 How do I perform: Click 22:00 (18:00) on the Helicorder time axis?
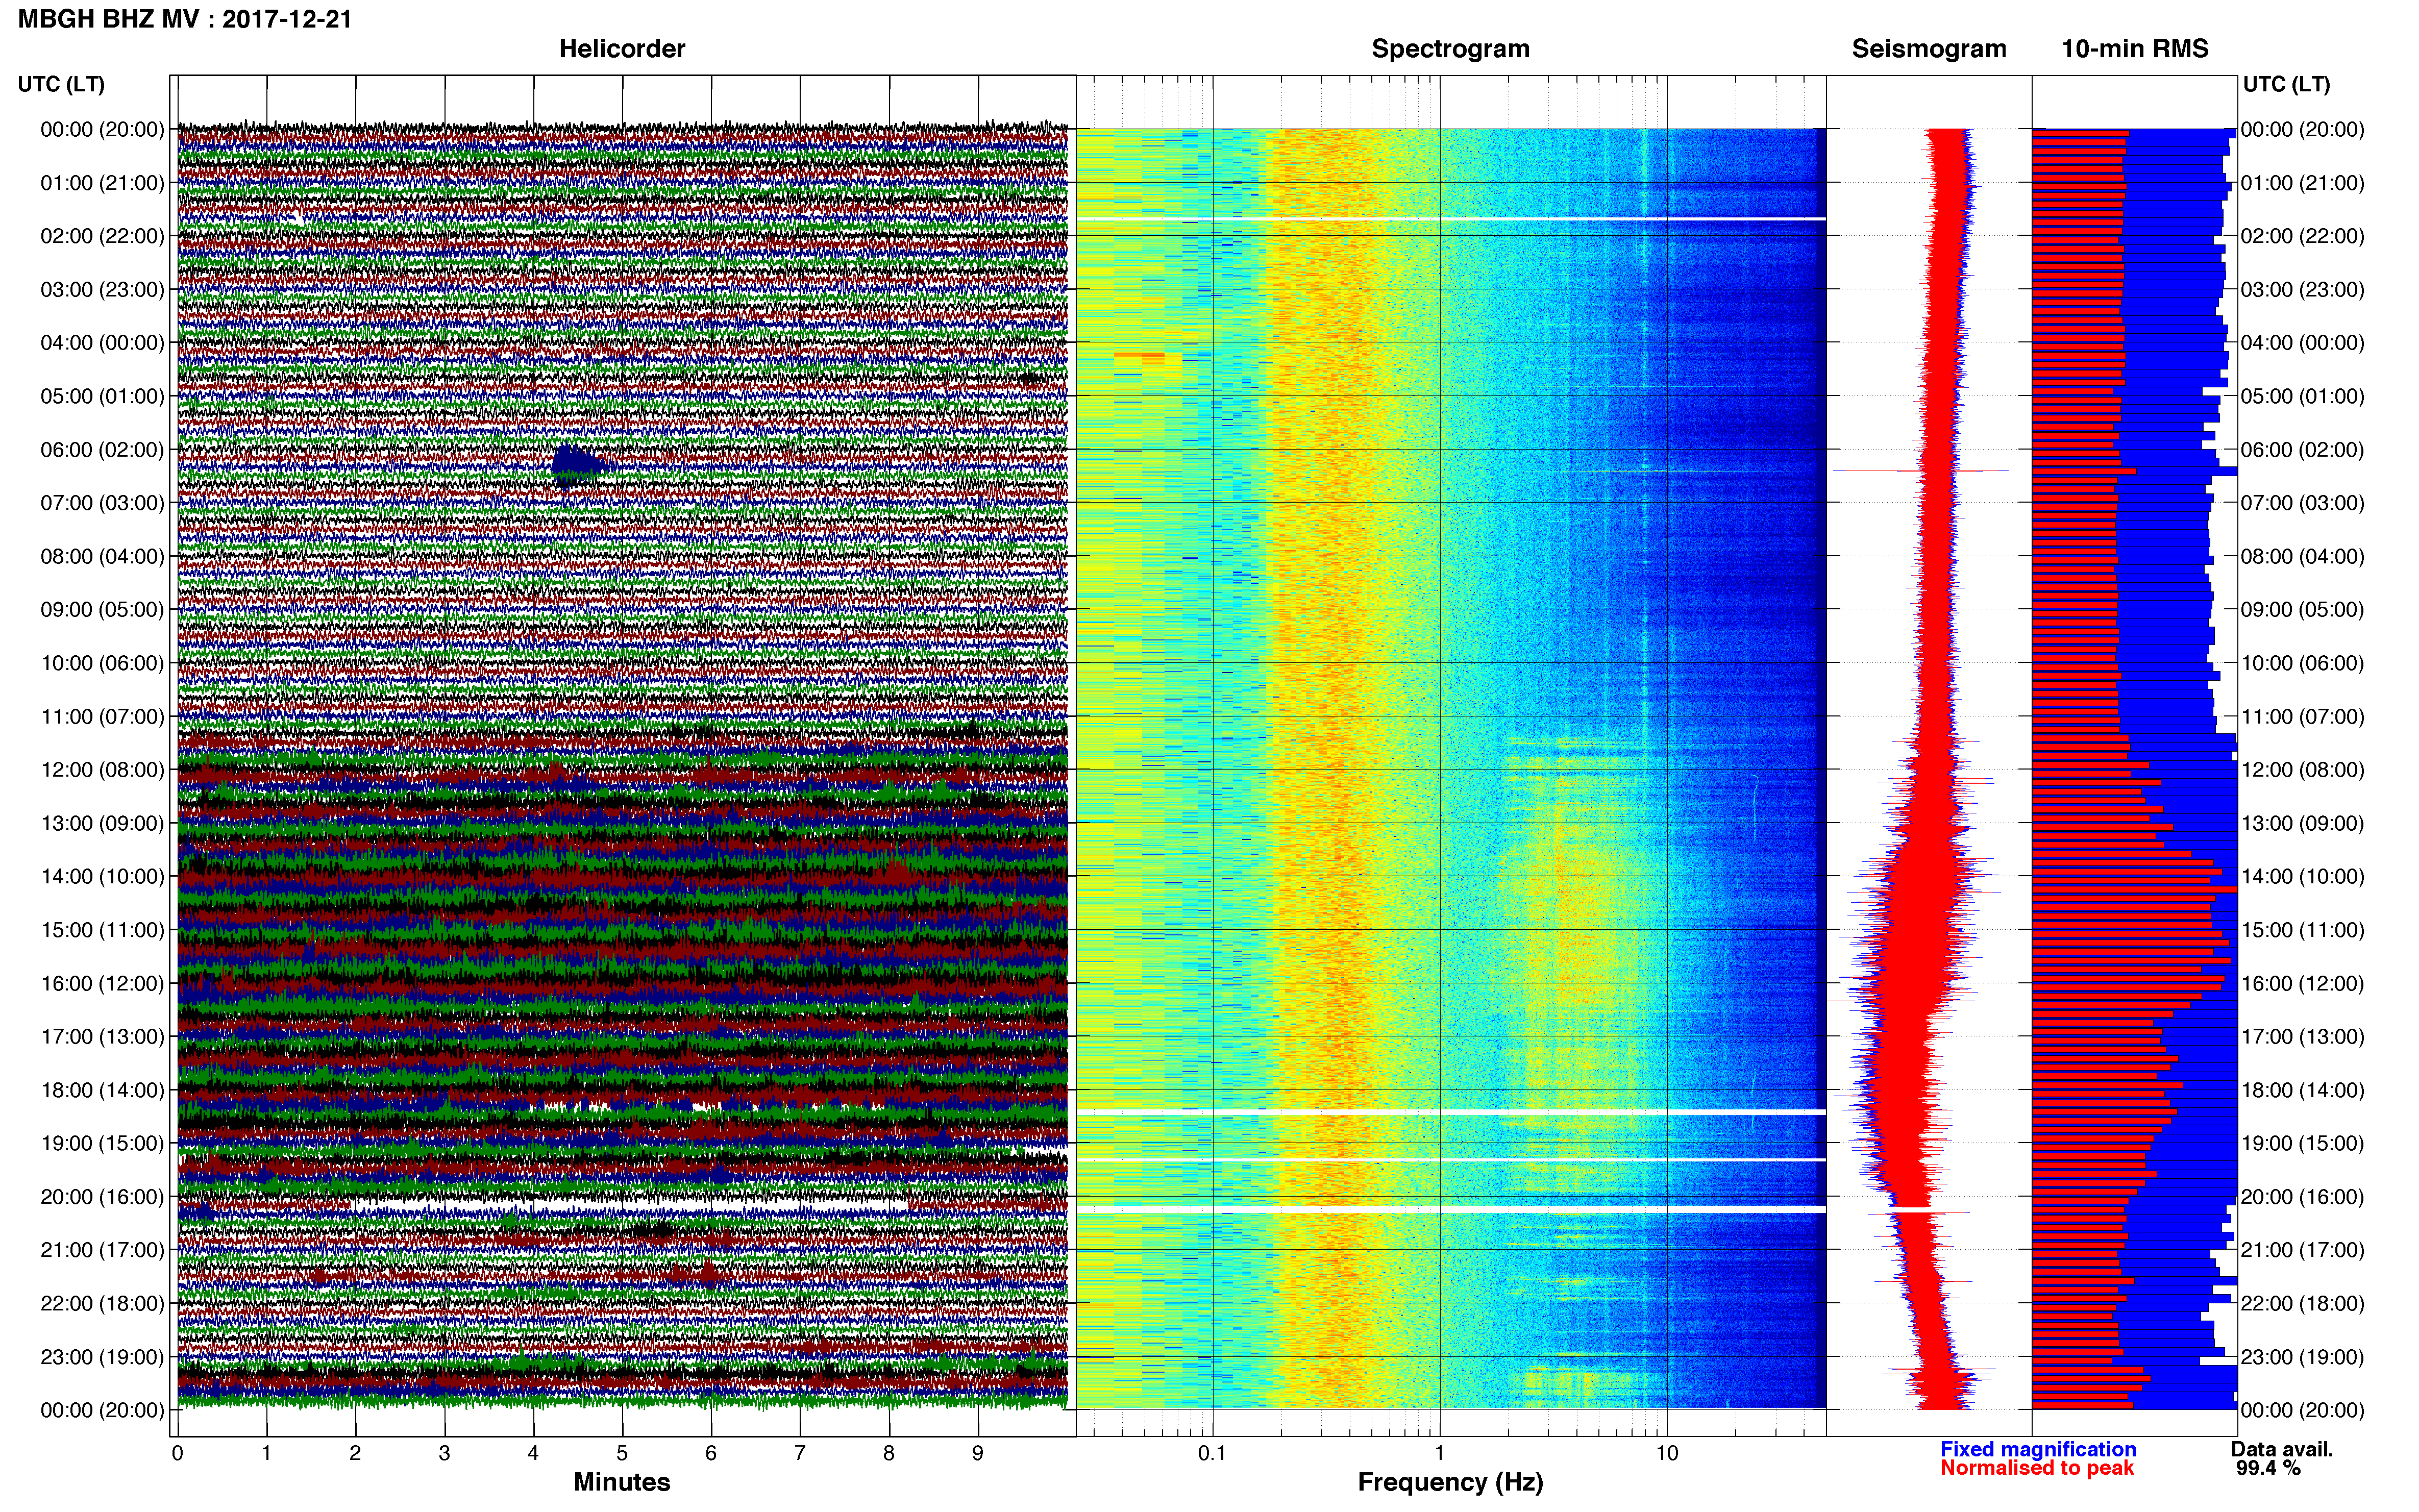point(102,1303)
